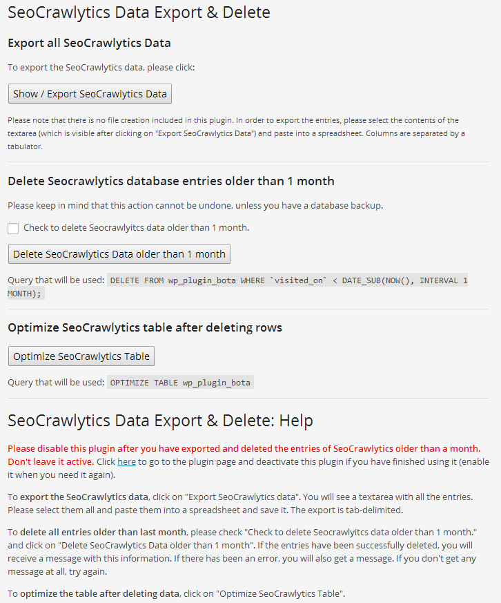The image size is (501, 603).
Task: Click the 'Check to delete Seocrawlyitcs data' label
Action: (136, 228)
